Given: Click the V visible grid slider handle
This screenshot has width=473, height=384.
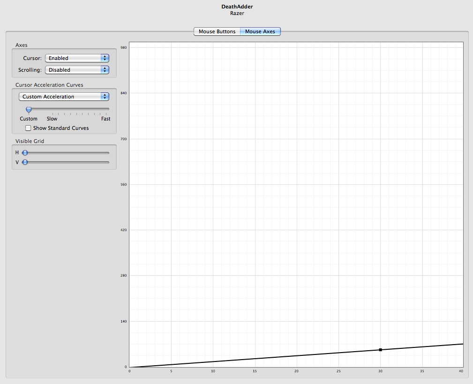Looking at the screenshot, I should pos(25,162).
